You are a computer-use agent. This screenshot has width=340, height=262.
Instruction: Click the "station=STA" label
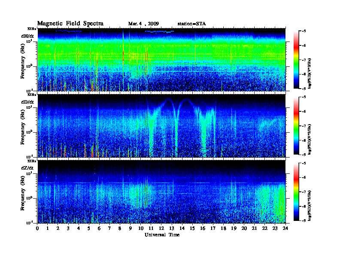click(191, 24)
